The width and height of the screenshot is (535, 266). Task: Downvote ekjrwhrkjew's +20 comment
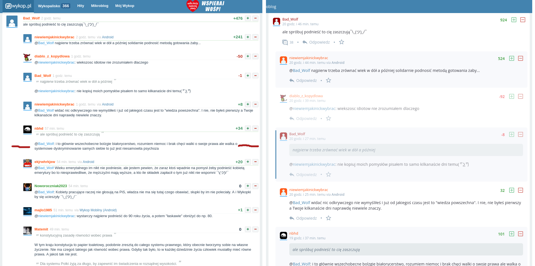(255, 162)
